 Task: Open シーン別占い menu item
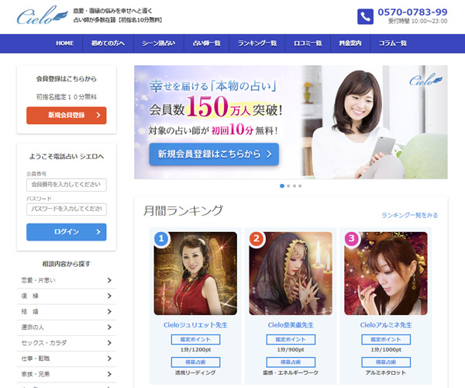(159, 43)
